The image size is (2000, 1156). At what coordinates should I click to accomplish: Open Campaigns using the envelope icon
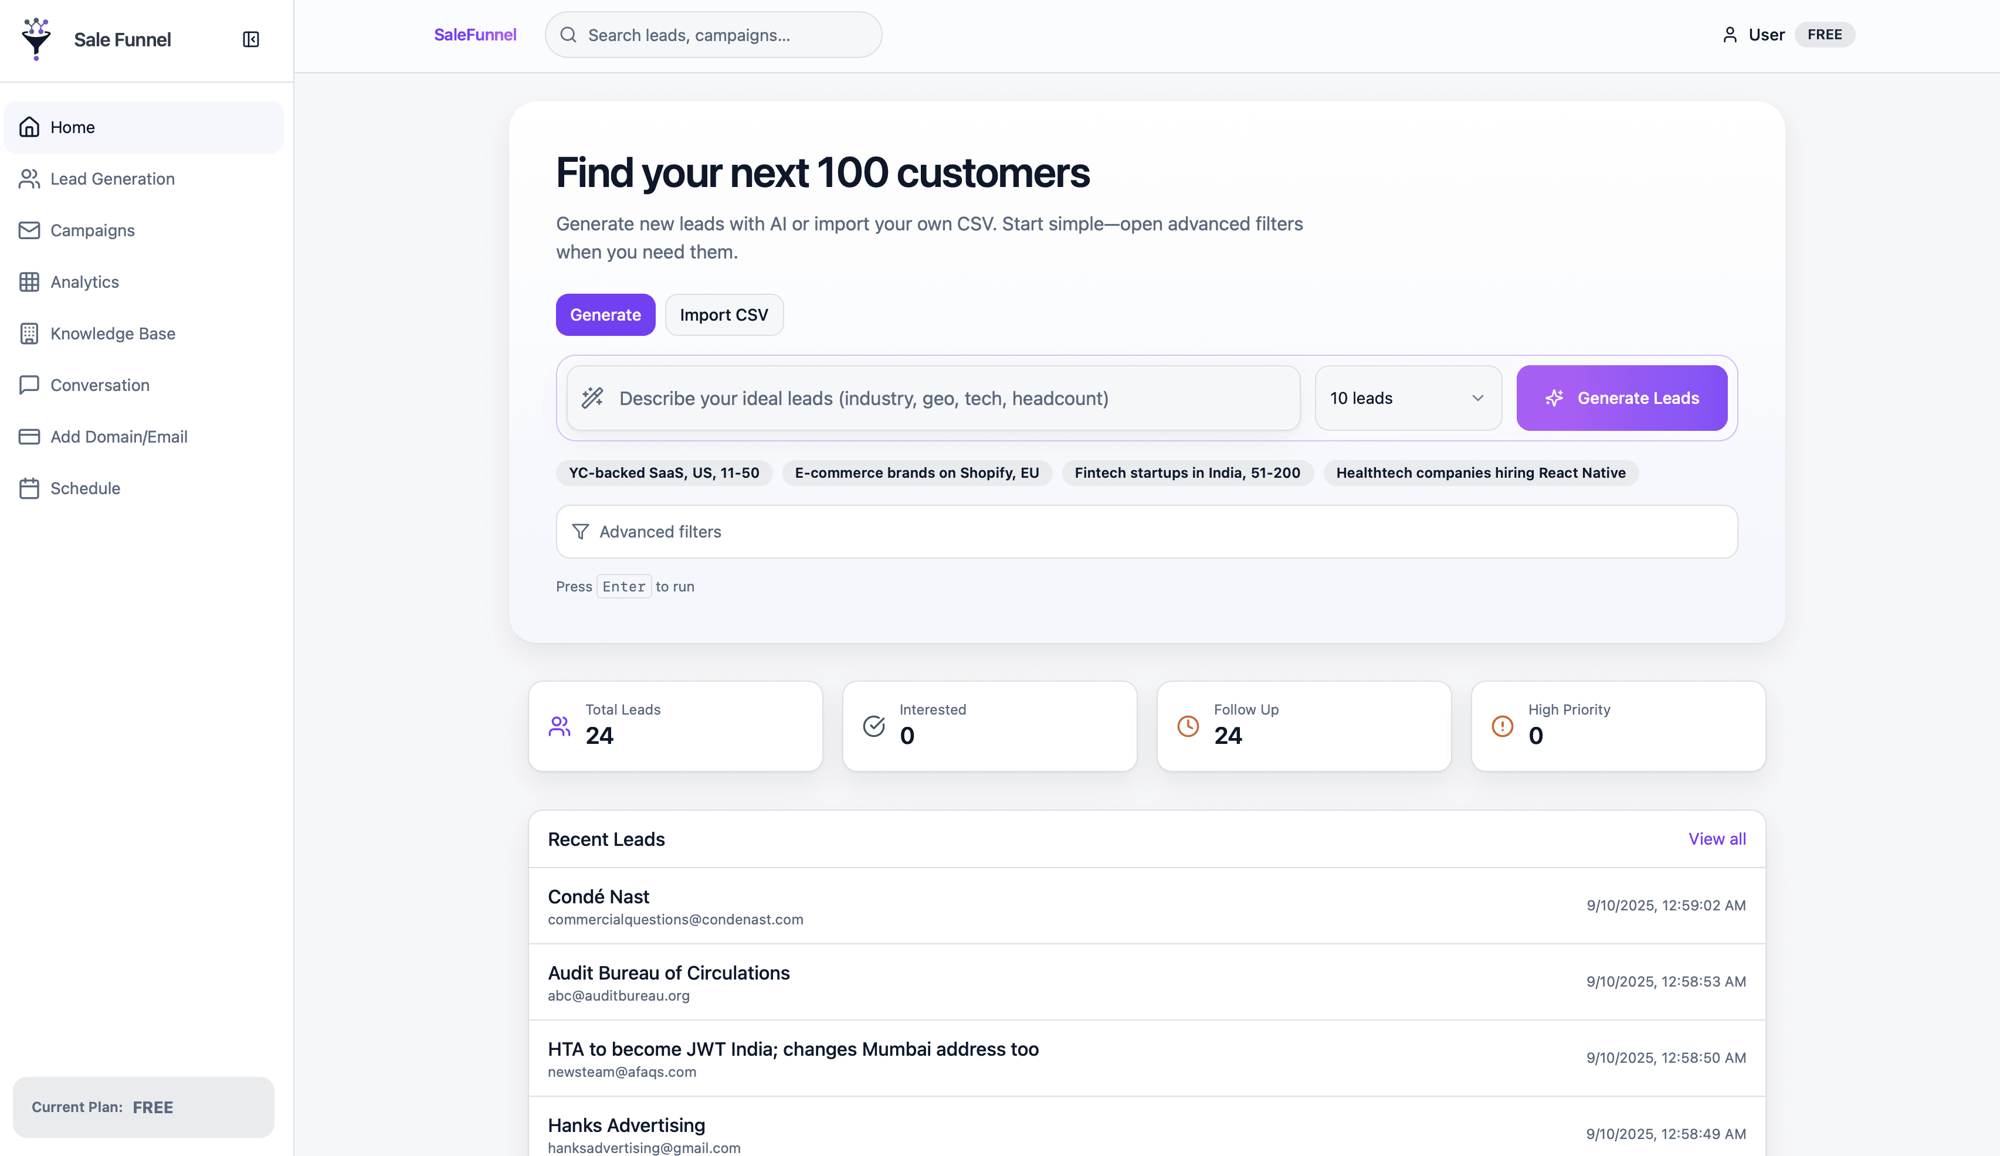point(29,230)
